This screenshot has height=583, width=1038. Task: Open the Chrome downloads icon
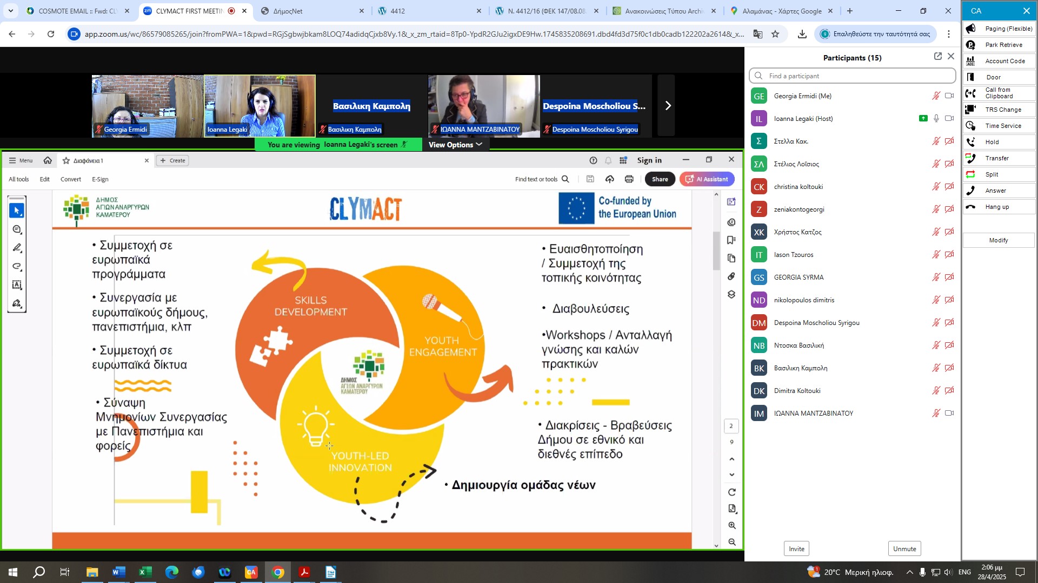[x=802, y=34]
